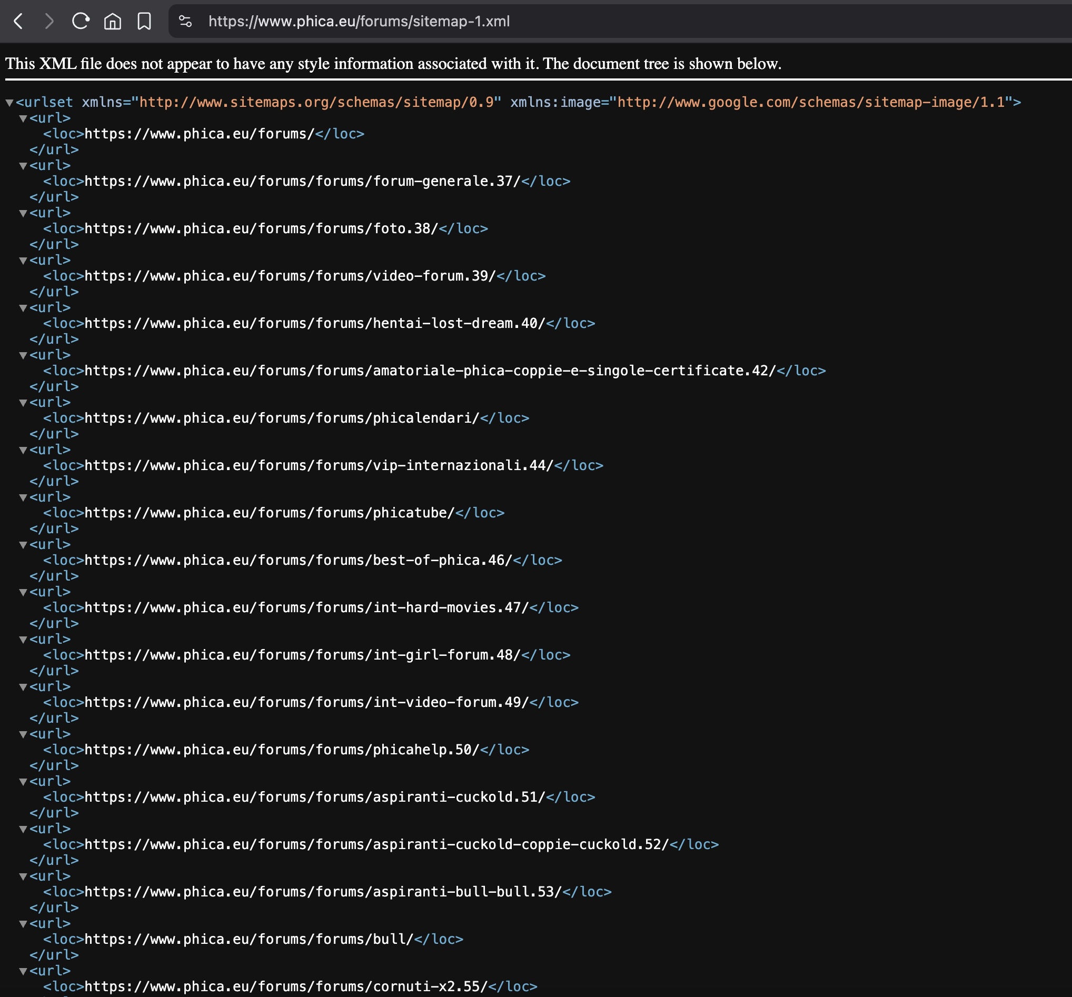Click the browser back arrow
The image size is (1072, 997).
pos(18,22)
